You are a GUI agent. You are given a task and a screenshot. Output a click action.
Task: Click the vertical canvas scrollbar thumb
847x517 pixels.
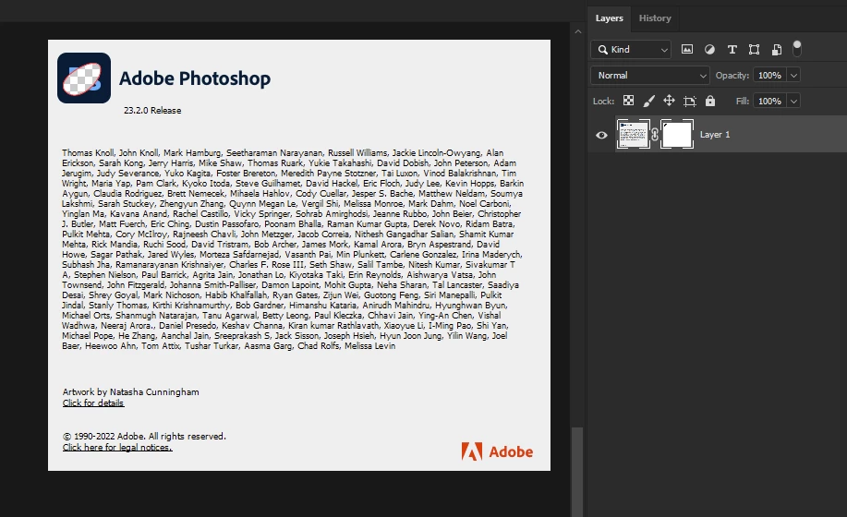[577, 472]
